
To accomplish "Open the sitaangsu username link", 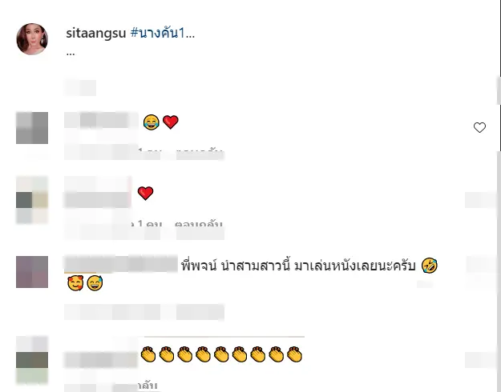I will tap(96, 33).
